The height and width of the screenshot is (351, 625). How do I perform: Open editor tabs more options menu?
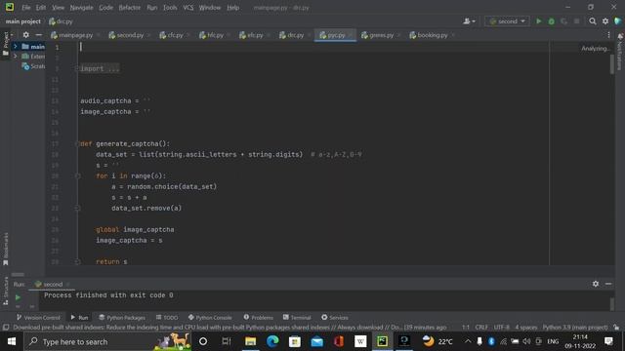coord(608,35)
